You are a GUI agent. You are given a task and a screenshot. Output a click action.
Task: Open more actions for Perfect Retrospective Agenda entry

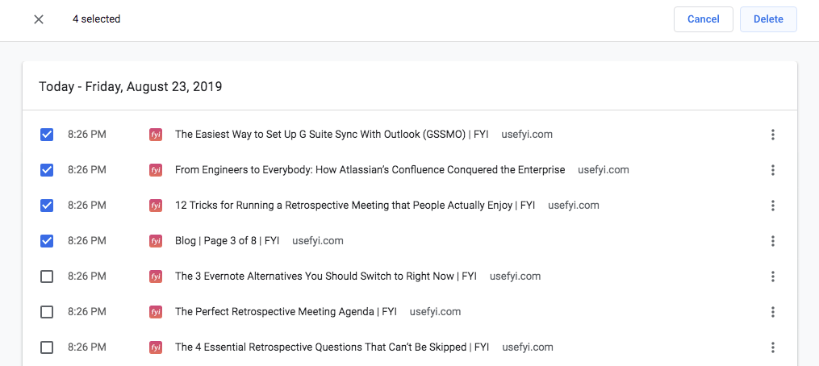[772, 312]
